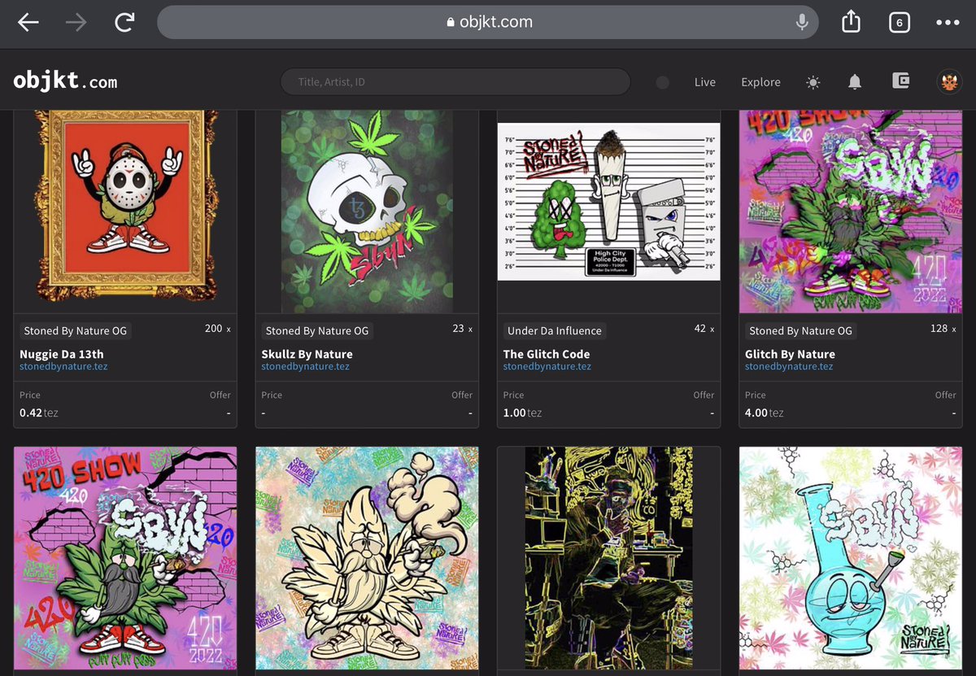Image resolution: width=976 pixels, height=676 pixels.
Task: Click the Under Da Influence collection tag
Action: (555, 331)
